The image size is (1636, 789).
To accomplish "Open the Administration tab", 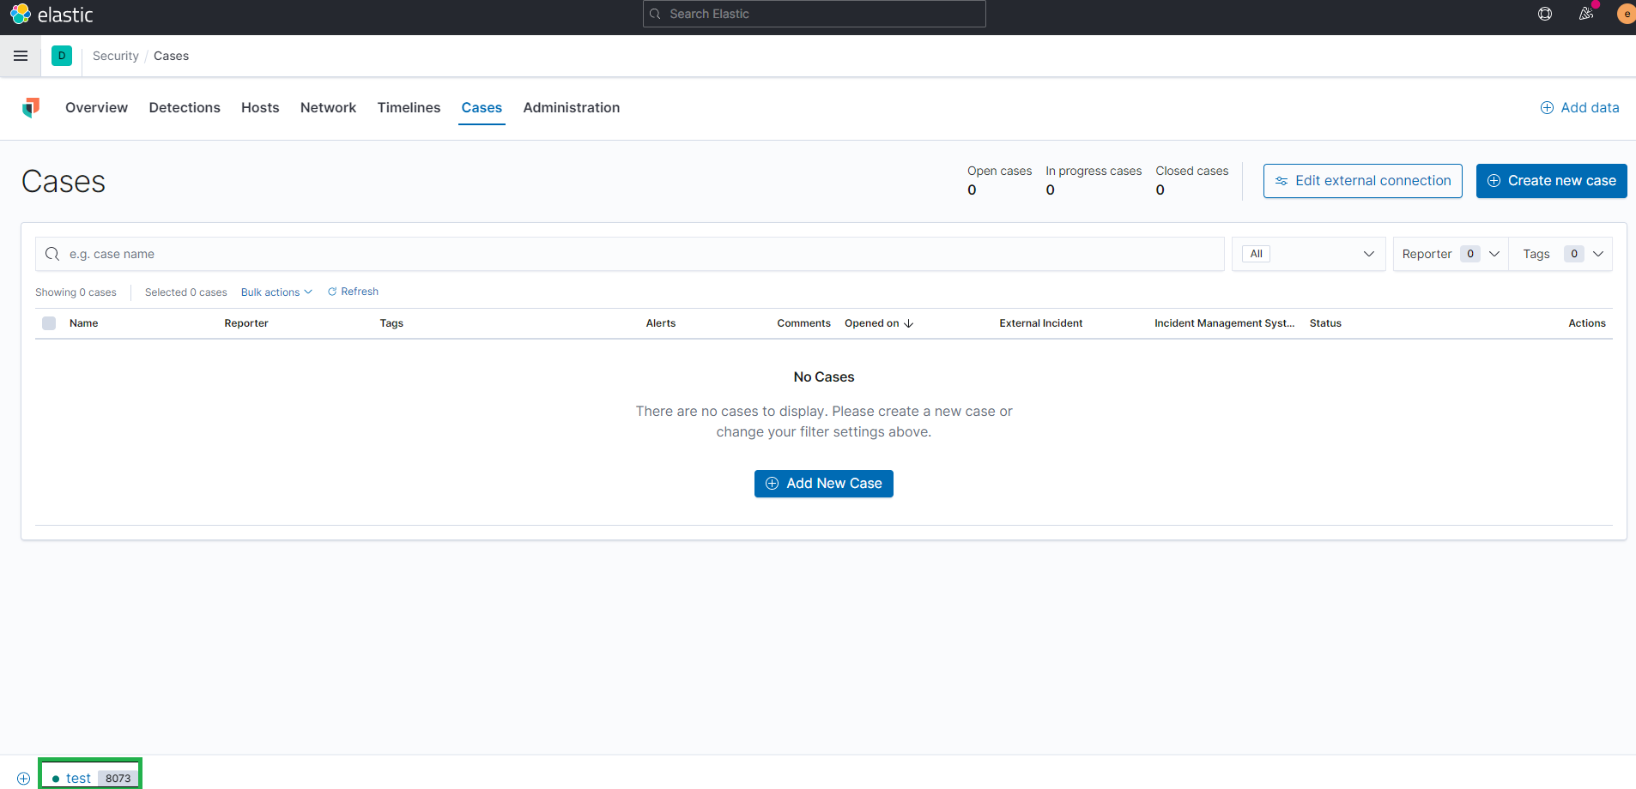I will point(571,107).
